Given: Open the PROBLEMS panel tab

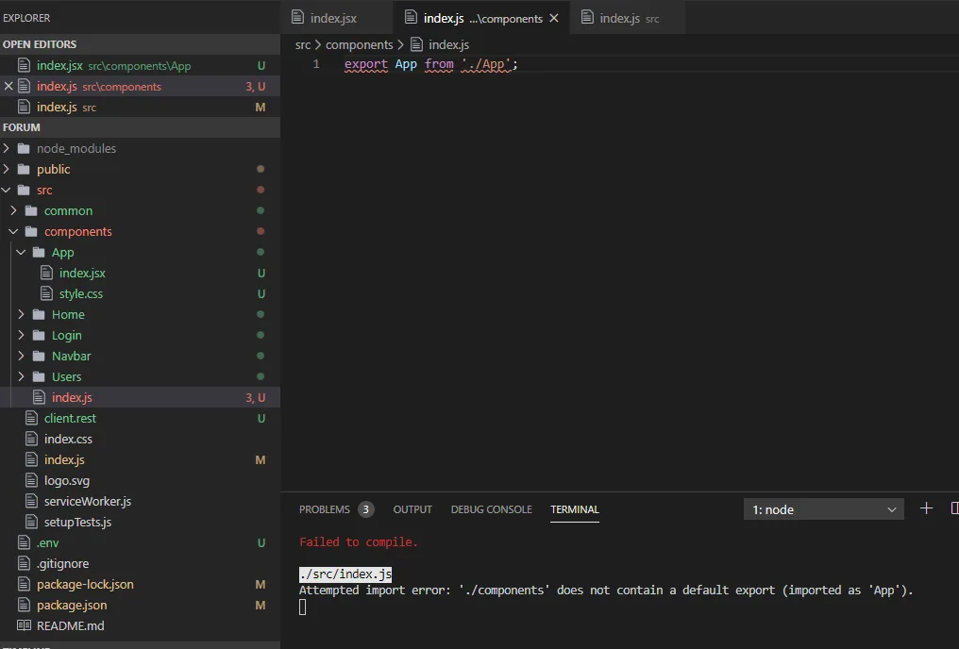Looking at the screenshot, I should 324,509.
